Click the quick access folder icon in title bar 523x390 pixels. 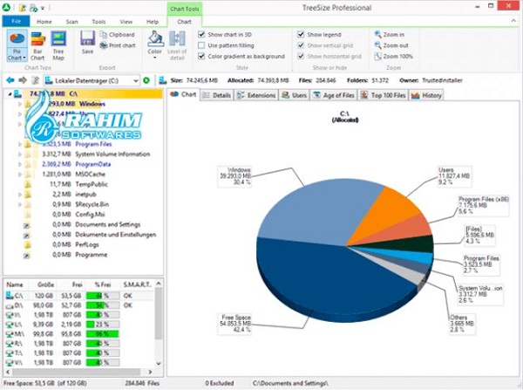[x=23, y=8]
